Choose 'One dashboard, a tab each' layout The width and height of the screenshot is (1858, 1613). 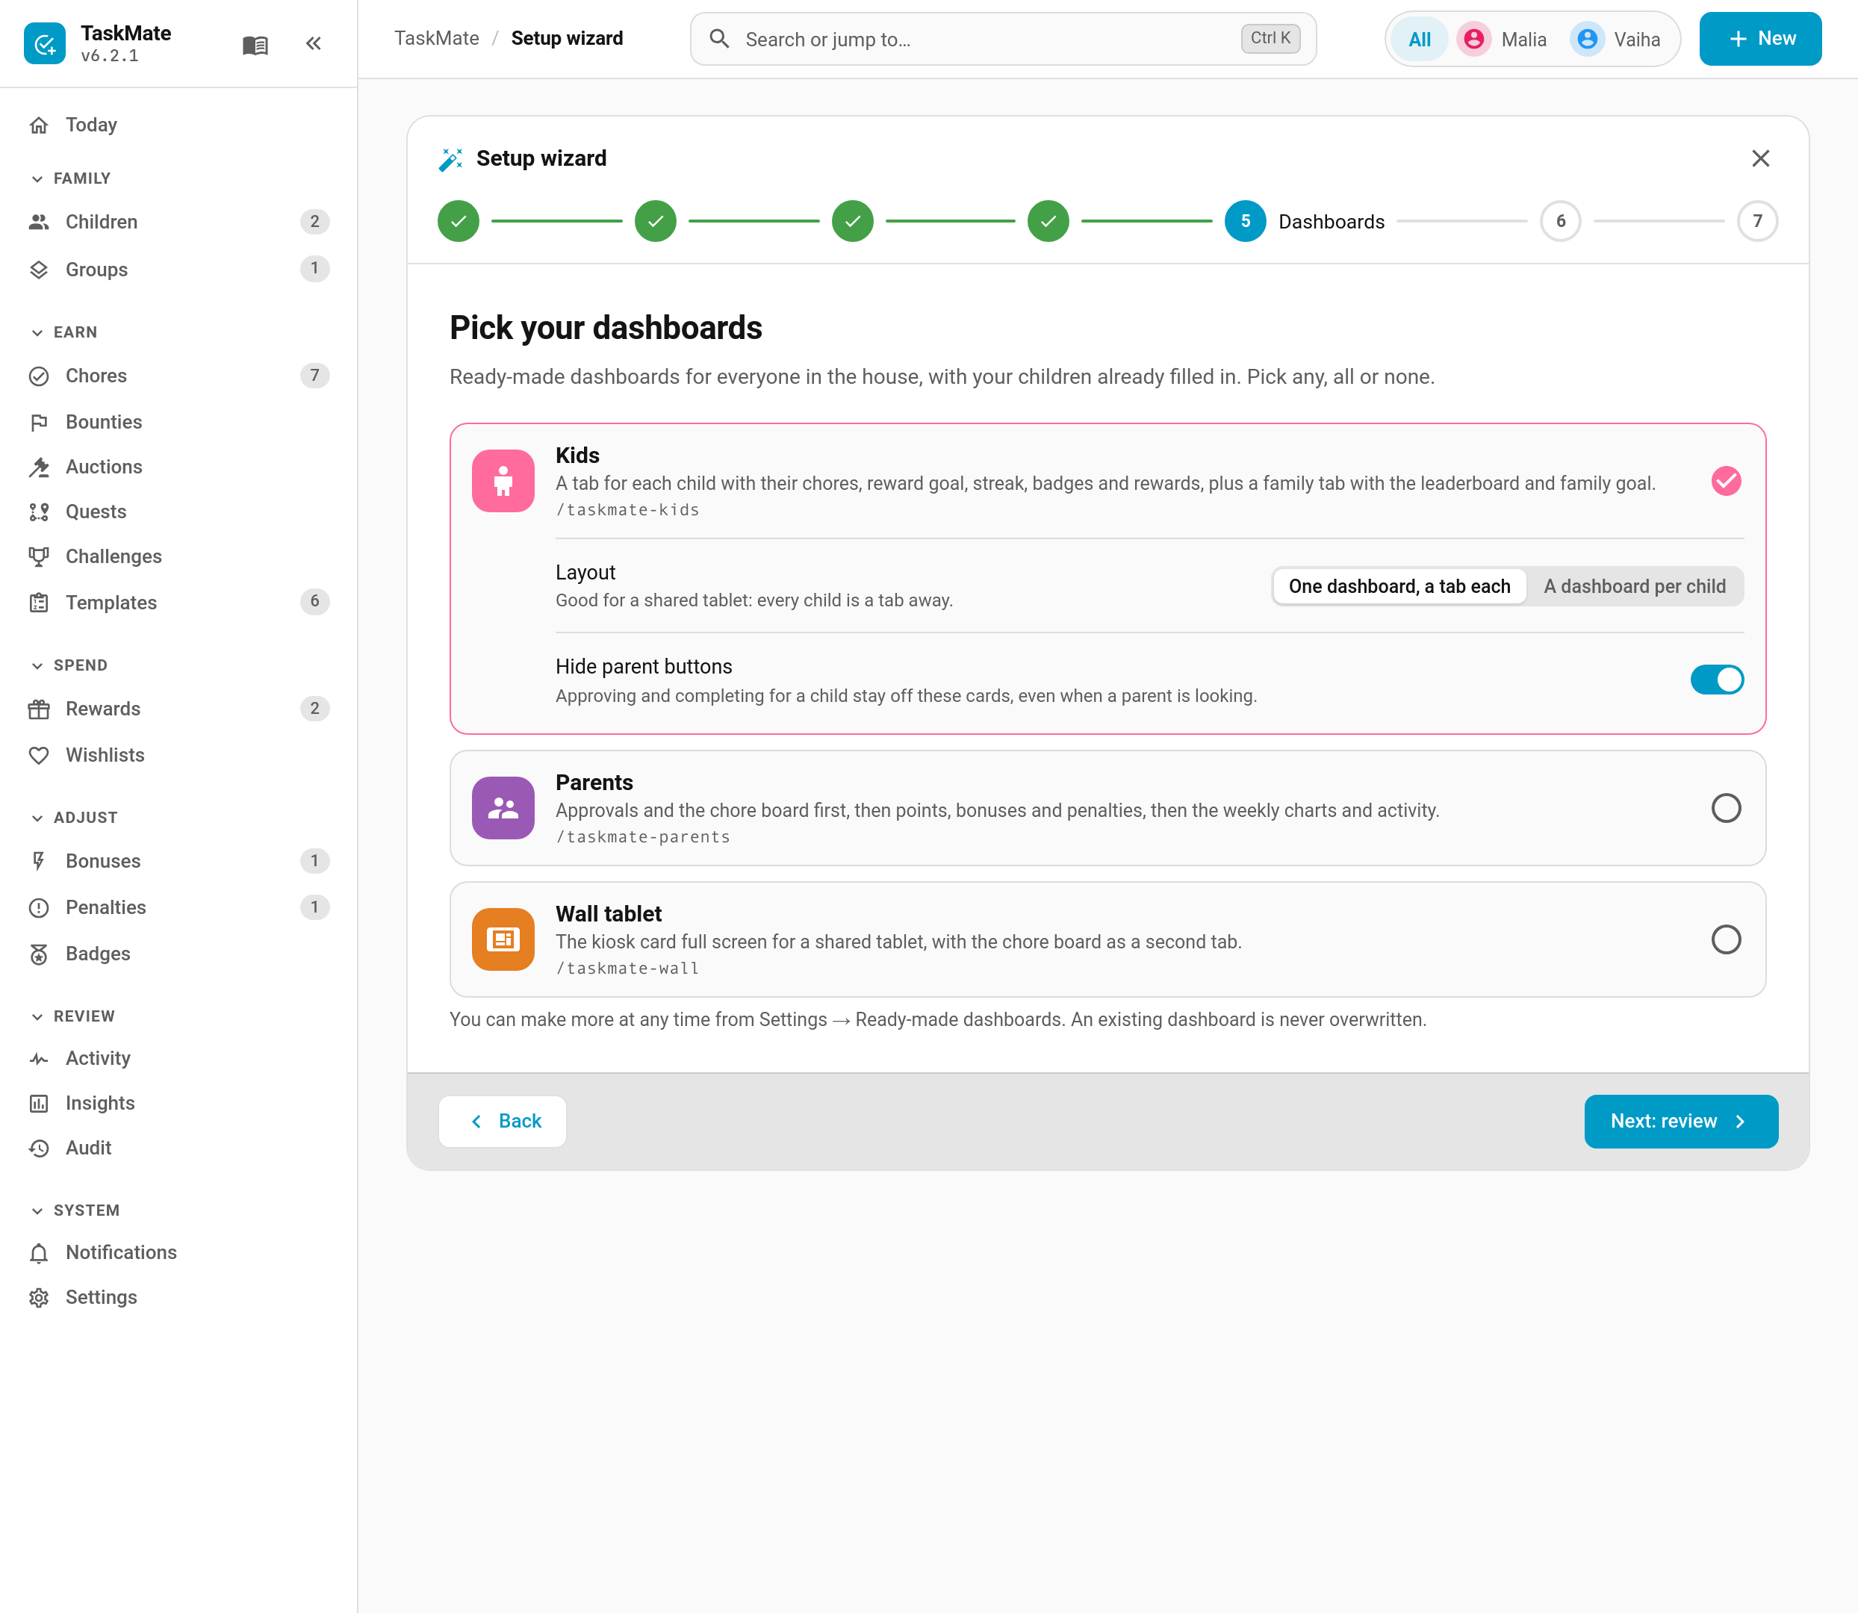pos(1399,587)
